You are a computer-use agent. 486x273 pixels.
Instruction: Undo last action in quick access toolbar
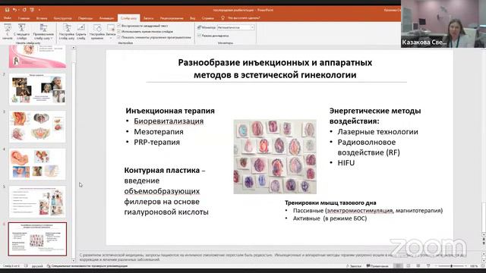(x=14, y=10)
